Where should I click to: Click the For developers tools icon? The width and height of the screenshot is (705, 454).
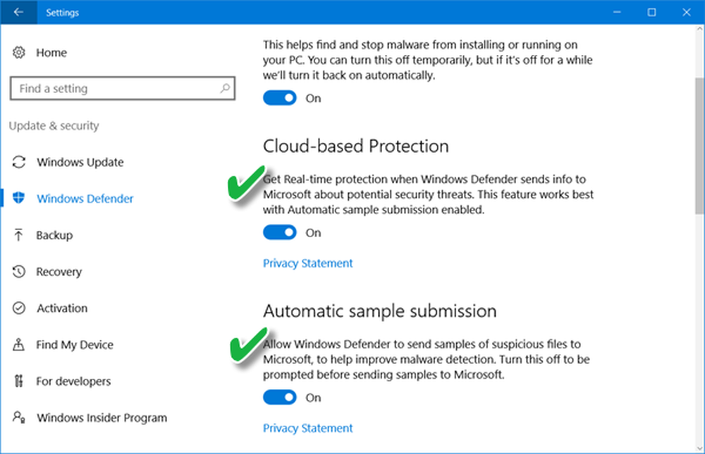(18, 381)
